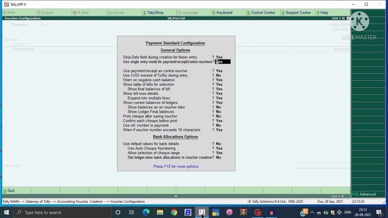Click the breadcrumb path in status bar
The width and height of the screenshot is (388, 218).
(74, 202)
